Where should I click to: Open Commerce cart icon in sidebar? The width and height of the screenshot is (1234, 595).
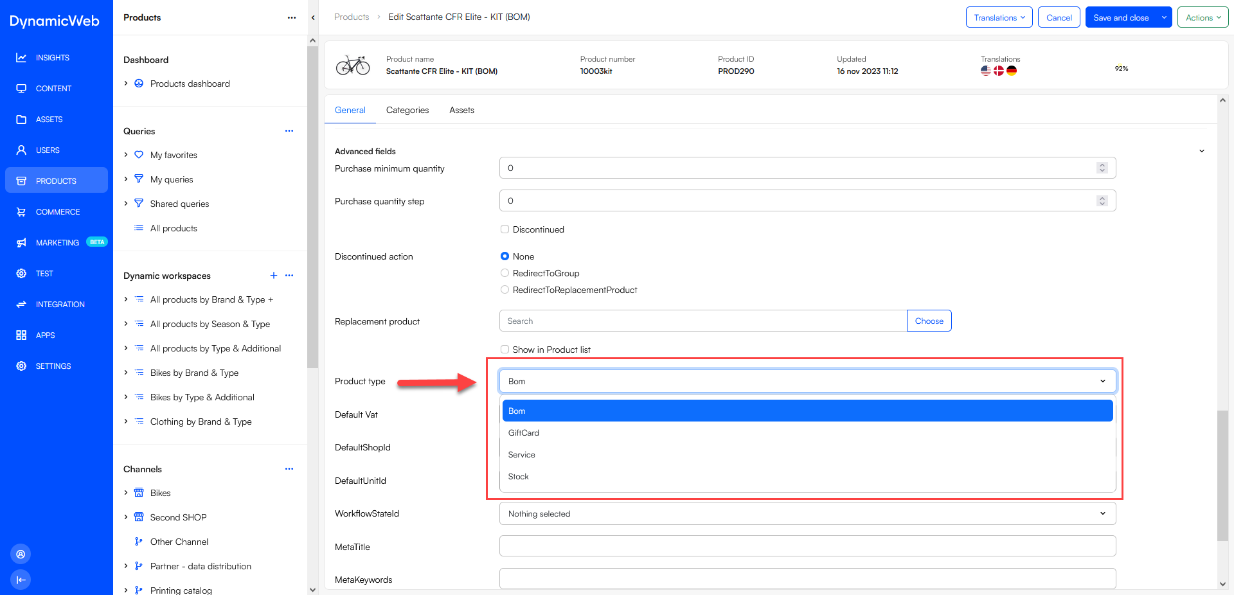click(21, 212)
